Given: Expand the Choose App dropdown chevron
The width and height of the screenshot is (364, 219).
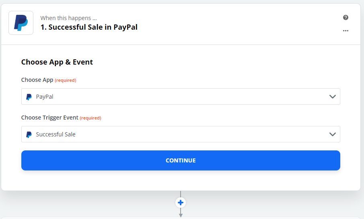Looking at the screenshot, I should pyautogui.click(x=332, y=97).
